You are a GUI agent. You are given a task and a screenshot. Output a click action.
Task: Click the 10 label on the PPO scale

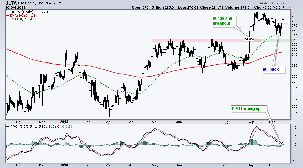[x=295, y=128]
